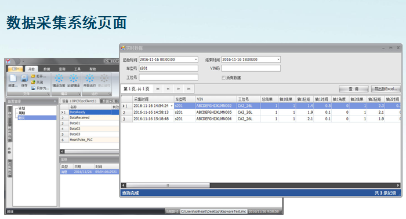
Task: Select the DataReceived tag row
Action: point(89,118)
